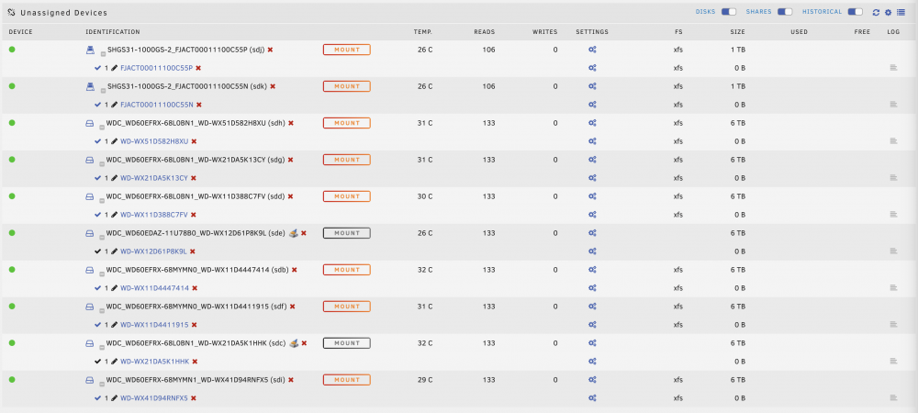Remove the sdj device using red X
The width and height of the screenshot is (918, 413).
[x=271, y=50]
